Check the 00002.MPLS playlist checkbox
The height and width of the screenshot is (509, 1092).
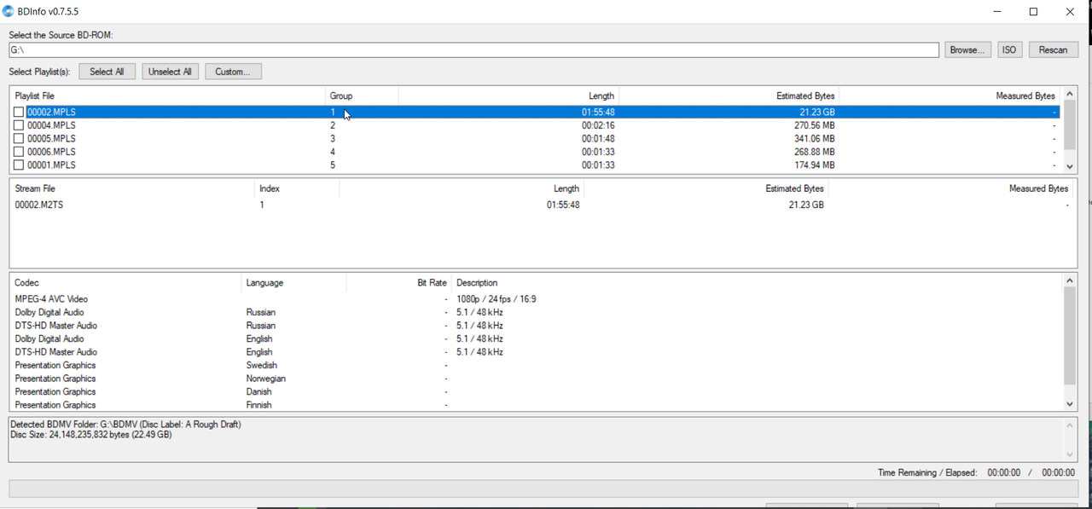tap(19, 112)
